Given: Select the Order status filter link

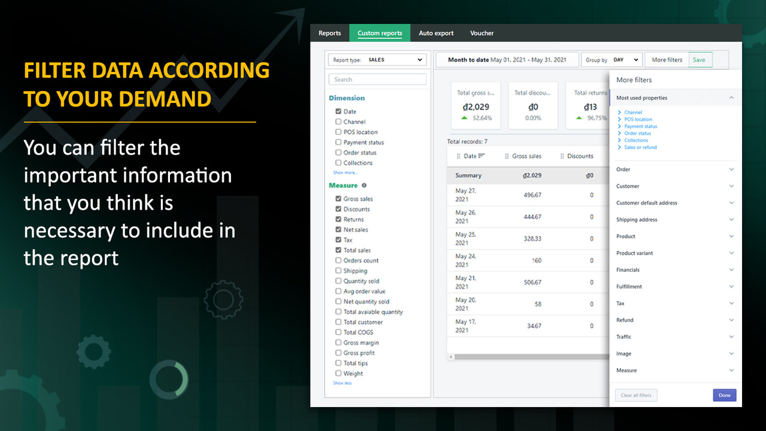Looking at the screenshot, I should click(637, 133).
